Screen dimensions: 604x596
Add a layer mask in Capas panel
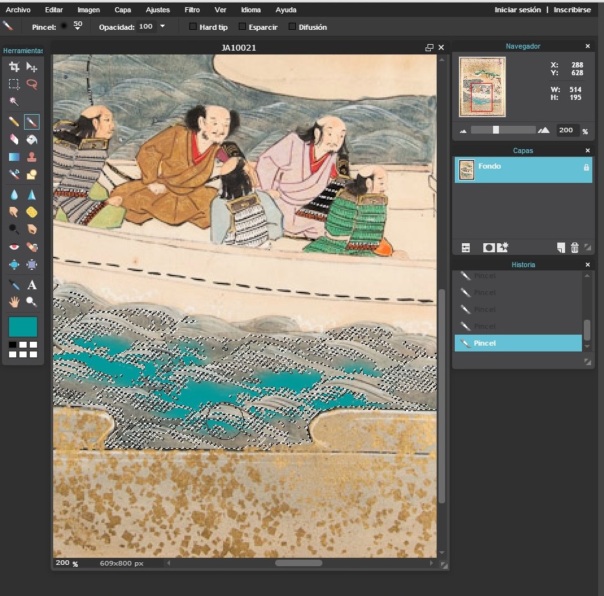pos(489,248)
